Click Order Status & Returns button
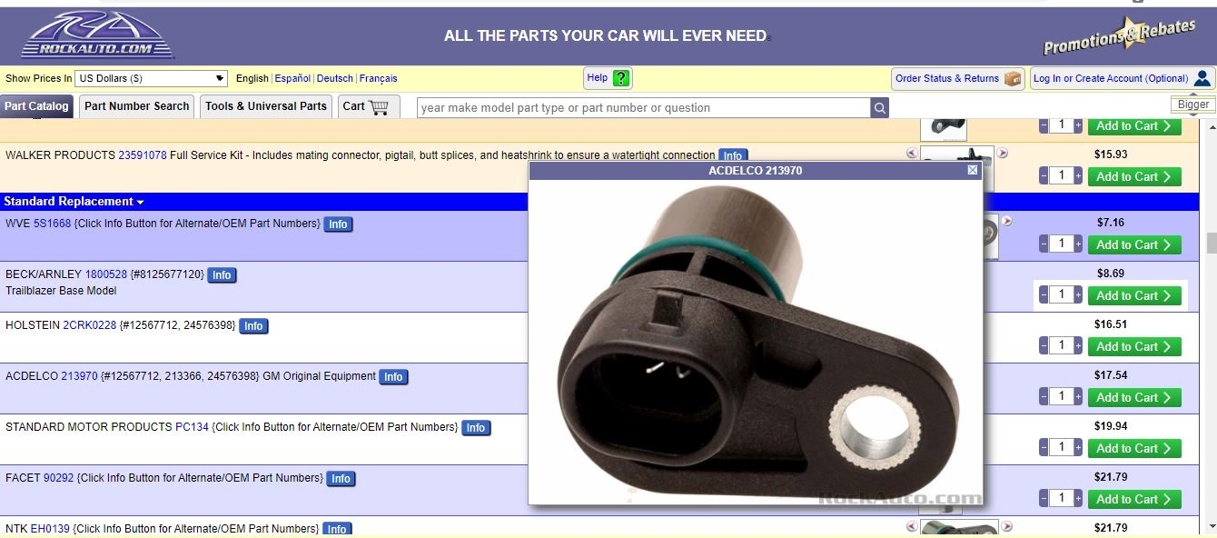 (x=958, y=78)
